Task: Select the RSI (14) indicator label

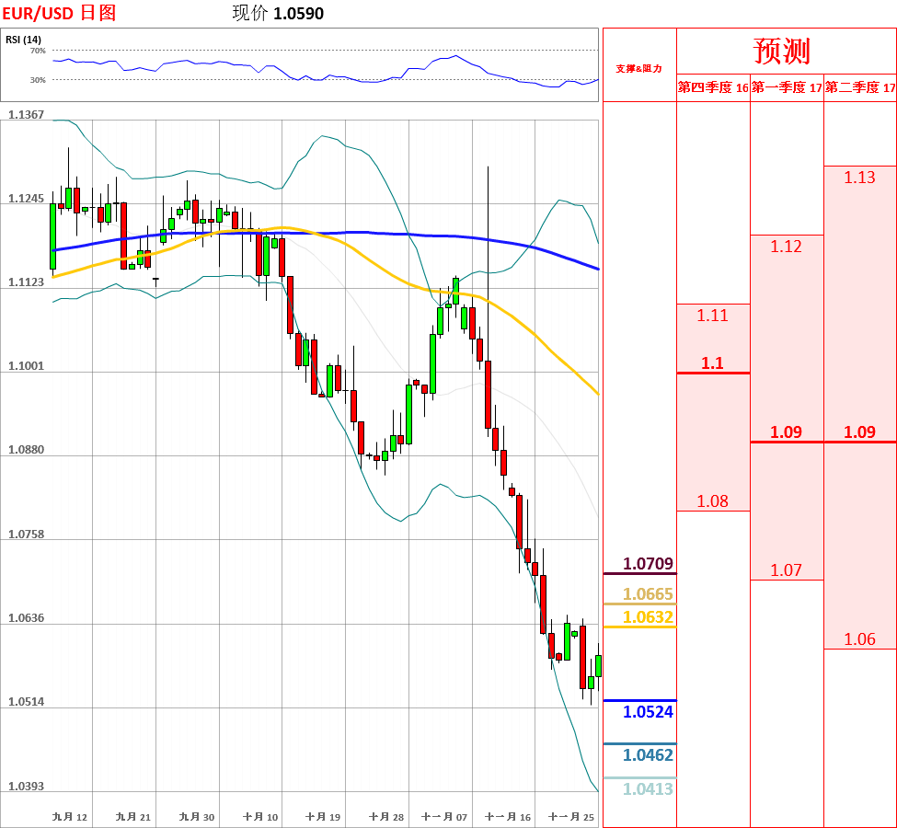Action: click(23, 40)
